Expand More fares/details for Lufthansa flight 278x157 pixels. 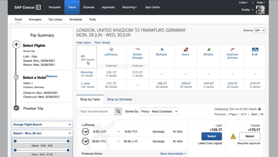click(173, 154)
